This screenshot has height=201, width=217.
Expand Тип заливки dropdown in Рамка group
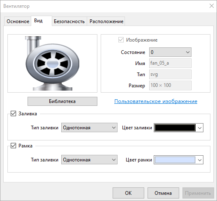89,160
